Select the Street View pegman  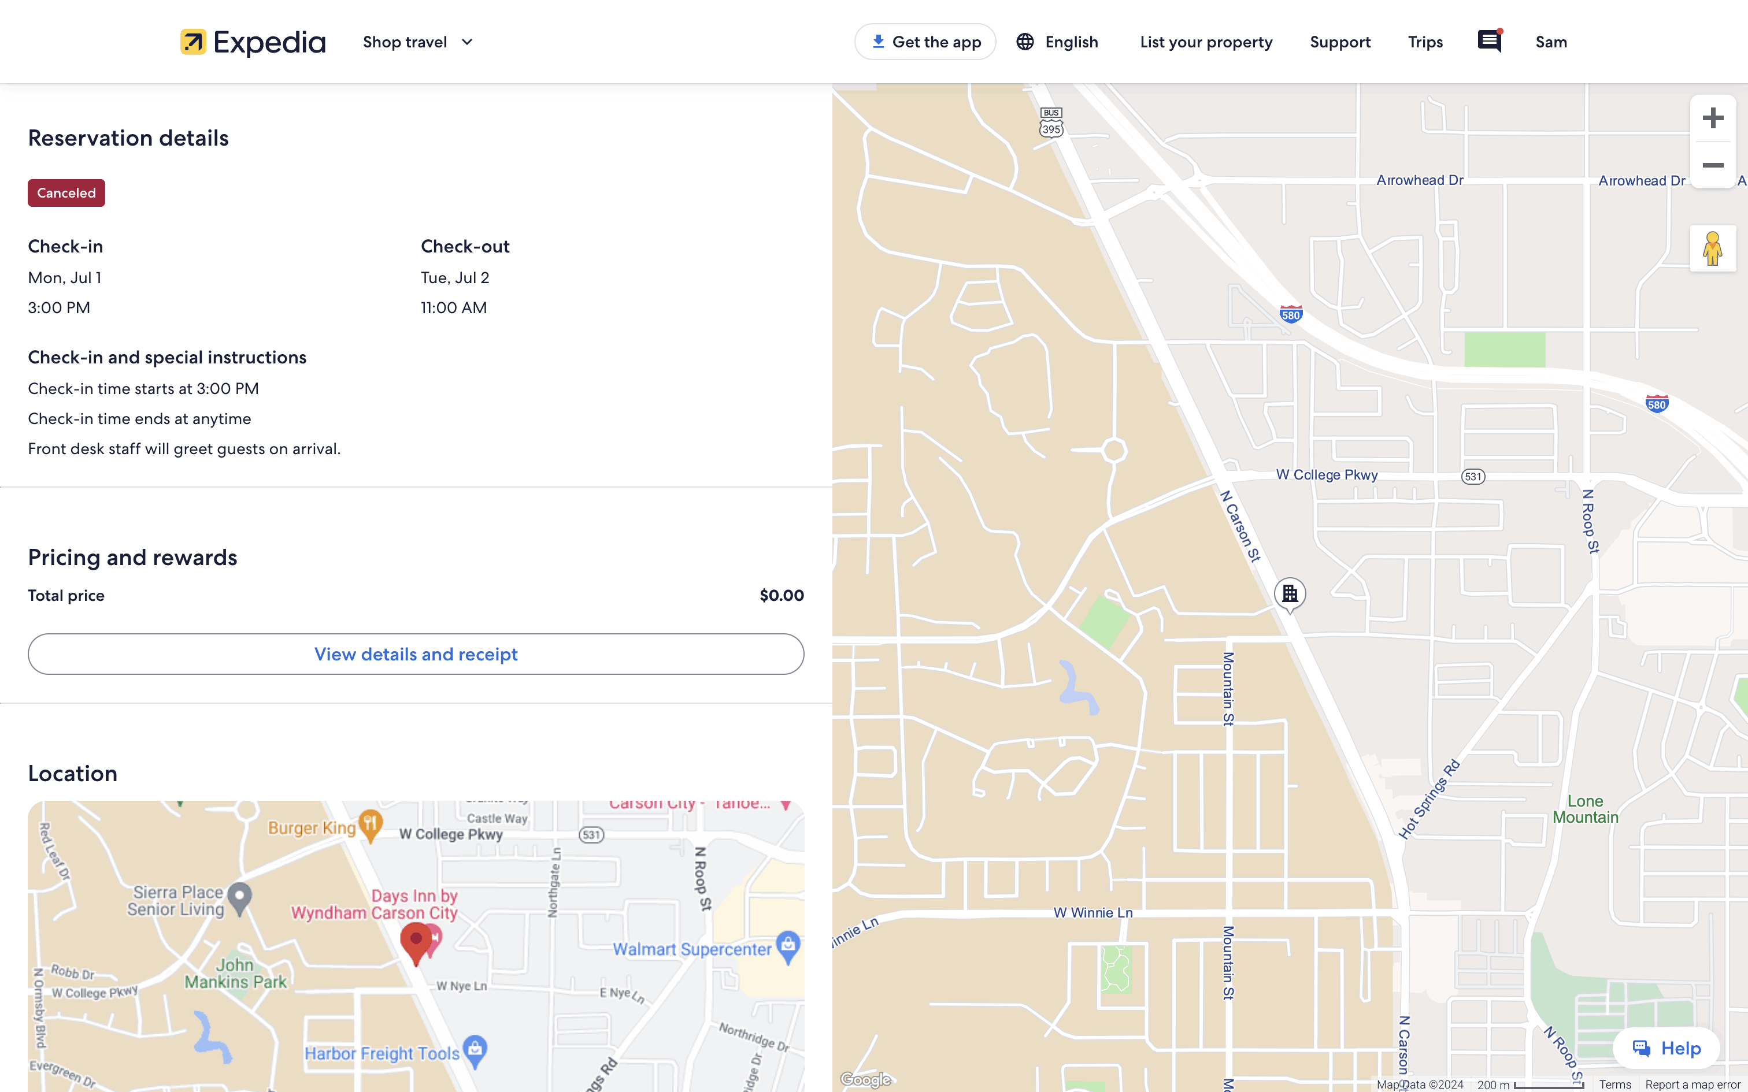tap(1713, 248)
